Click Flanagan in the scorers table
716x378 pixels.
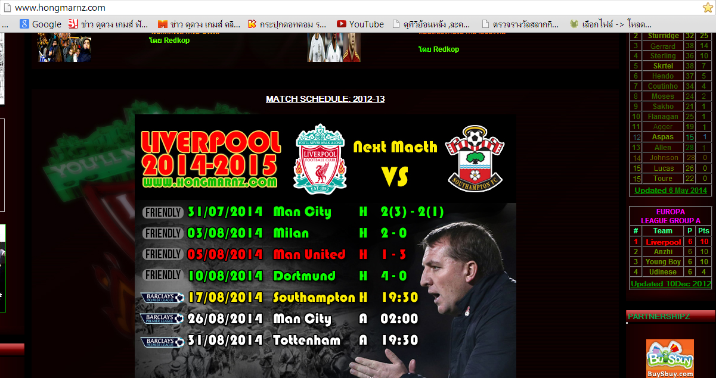coord(662,117)
